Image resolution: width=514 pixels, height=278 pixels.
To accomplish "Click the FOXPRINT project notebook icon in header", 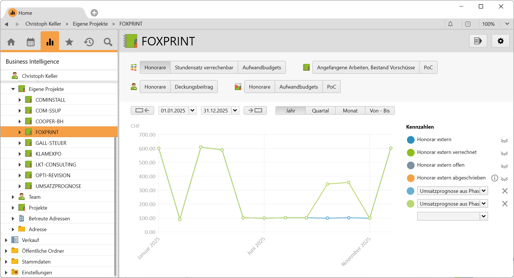I will pyautogui.click(x=131, y=41).
